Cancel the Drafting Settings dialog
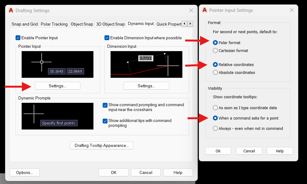 point(146,172)
